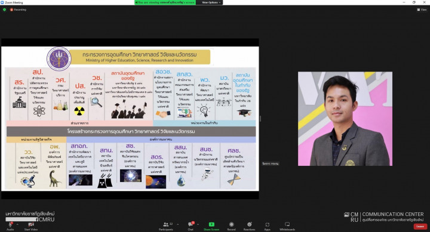
Task: Open the Whiteboards tool
Action: click(287, 226)
